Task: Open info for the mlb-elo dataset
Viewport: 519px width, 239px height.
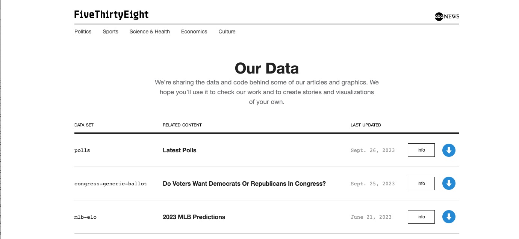Action: point(421,217)
